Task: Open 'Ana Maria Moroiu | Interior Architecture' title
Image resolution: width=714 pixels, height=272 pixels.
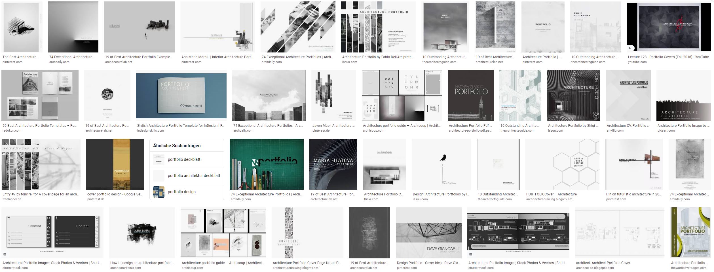Action: 217,57
